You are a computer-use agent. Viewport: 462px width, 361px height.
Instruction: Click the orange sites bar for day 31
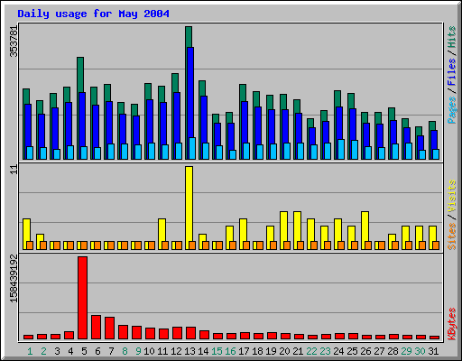pyautogui.click(x=436, y=245)
